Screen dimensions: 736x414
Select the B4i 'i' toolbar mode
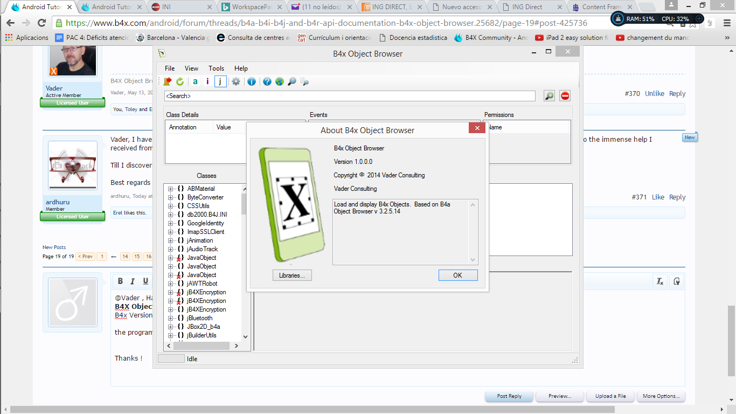coord(207,81)
